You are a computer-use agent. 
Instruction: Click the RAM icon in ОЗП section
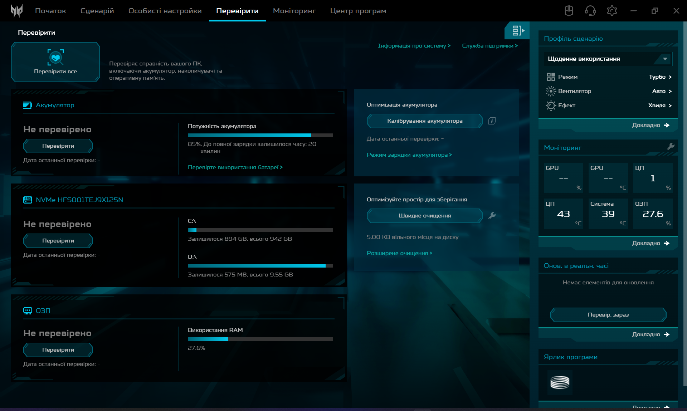point(28,311)
